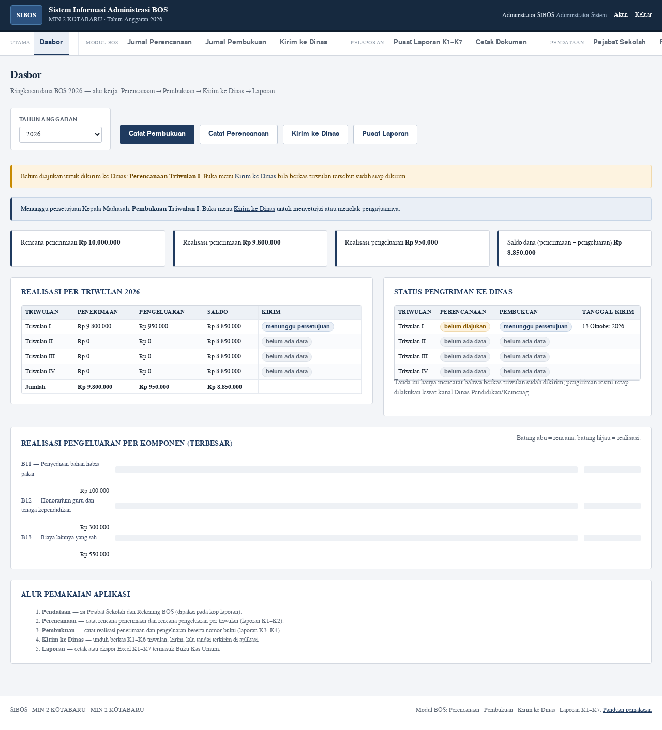
Task: Click 'Rp 550.000' under B13 component
Action: click(95, 554)
